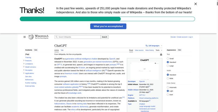This screenshot has height=112, width=218.
Task: Expand the Model versions contents entry
Action: 24,67
